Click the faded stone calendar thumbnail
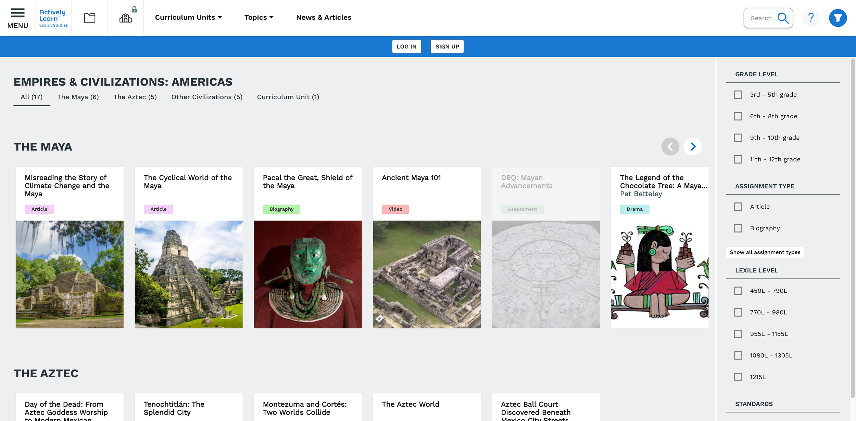Screen dimensions: 856x421 546,274
